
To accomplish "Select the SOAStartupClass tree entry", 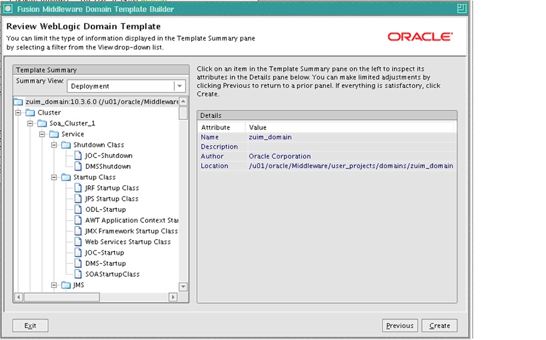I will (112, 274).
